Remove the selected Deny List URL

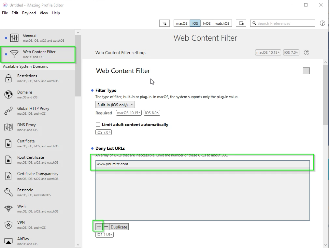pos(106,227)
